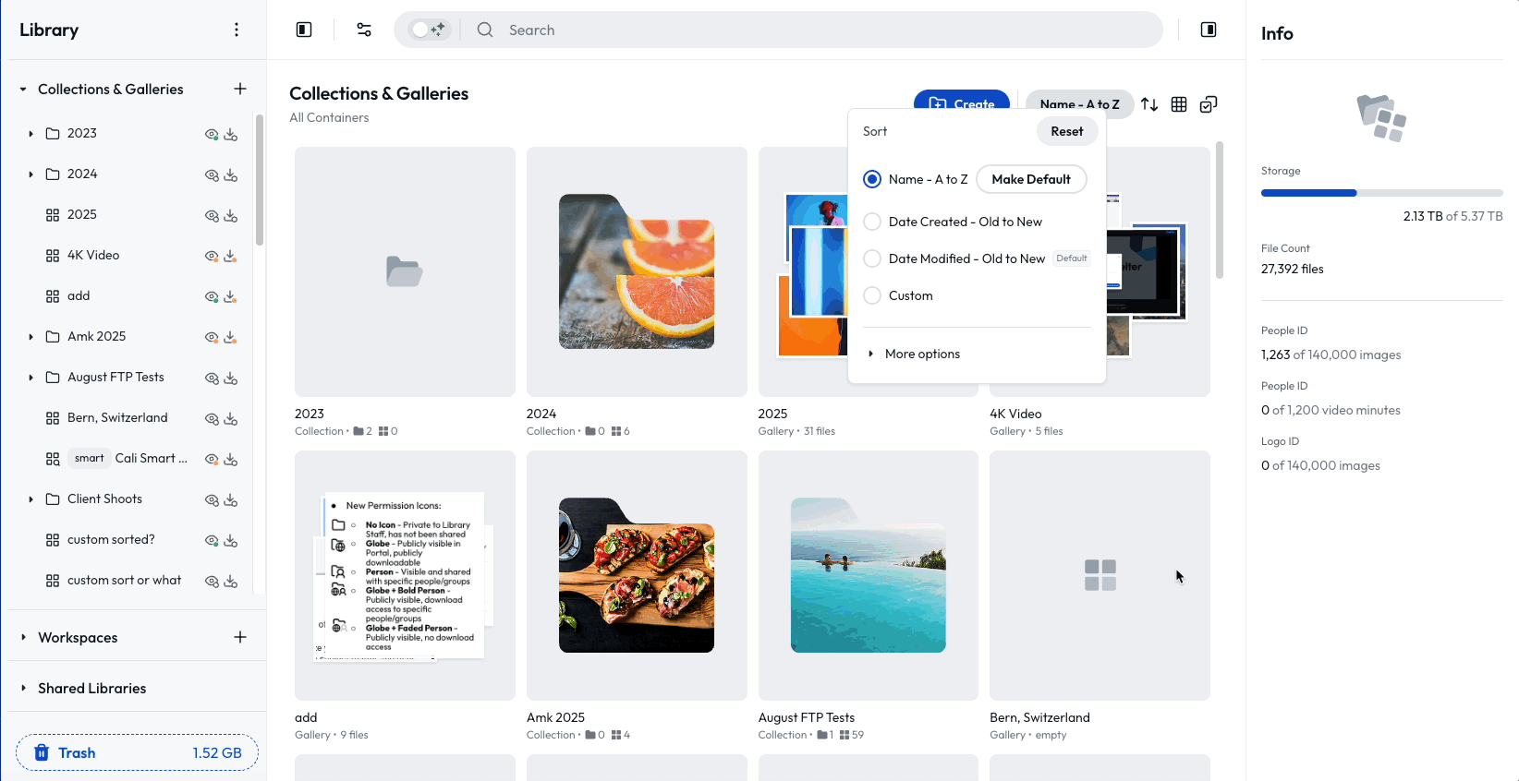Toggle the left sidebar panel icon

[x=304, y=30]
